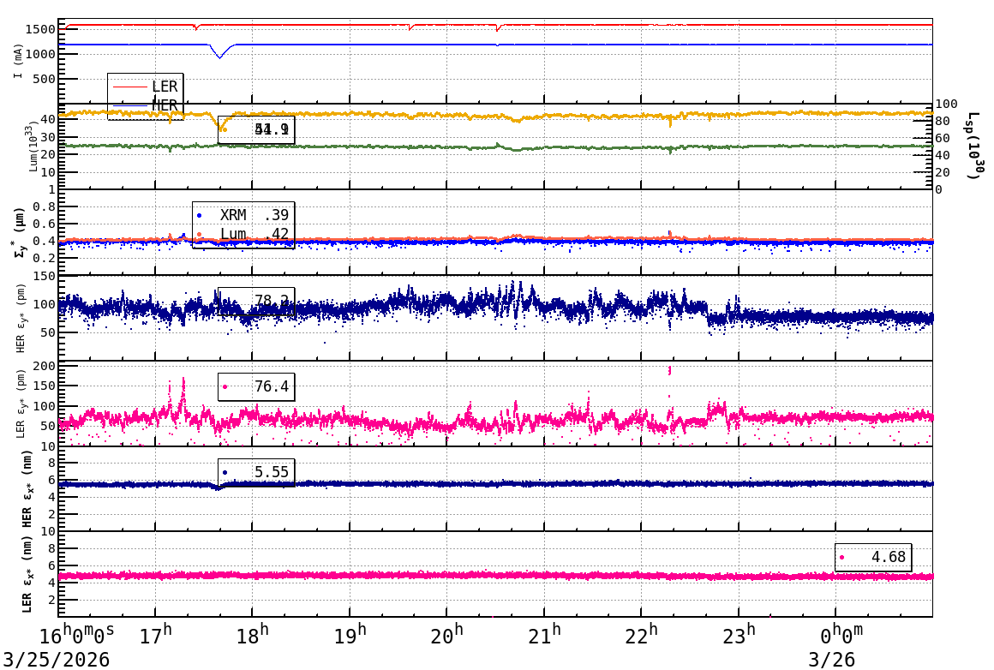Click the 500 tick on current axis
This screenshot has height=670, width=994.
(45, 79)
